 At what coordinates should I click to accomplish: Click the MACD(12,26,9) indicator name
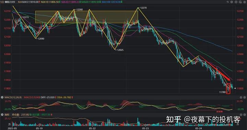(x=13, y=97)
